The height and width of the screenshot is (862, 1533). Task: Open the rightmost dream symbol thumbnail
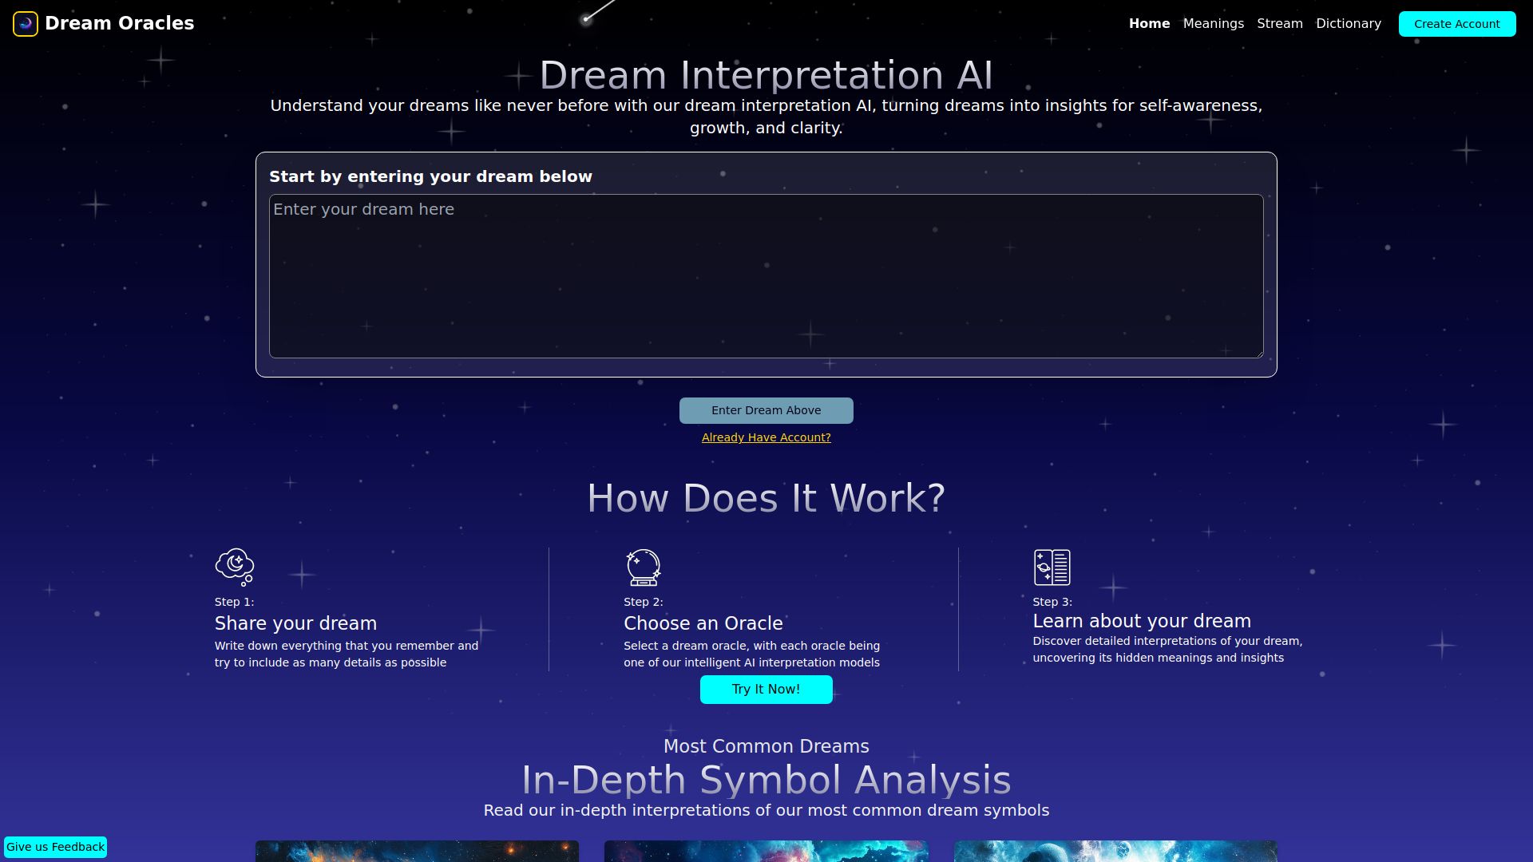tap(1115, 854)
